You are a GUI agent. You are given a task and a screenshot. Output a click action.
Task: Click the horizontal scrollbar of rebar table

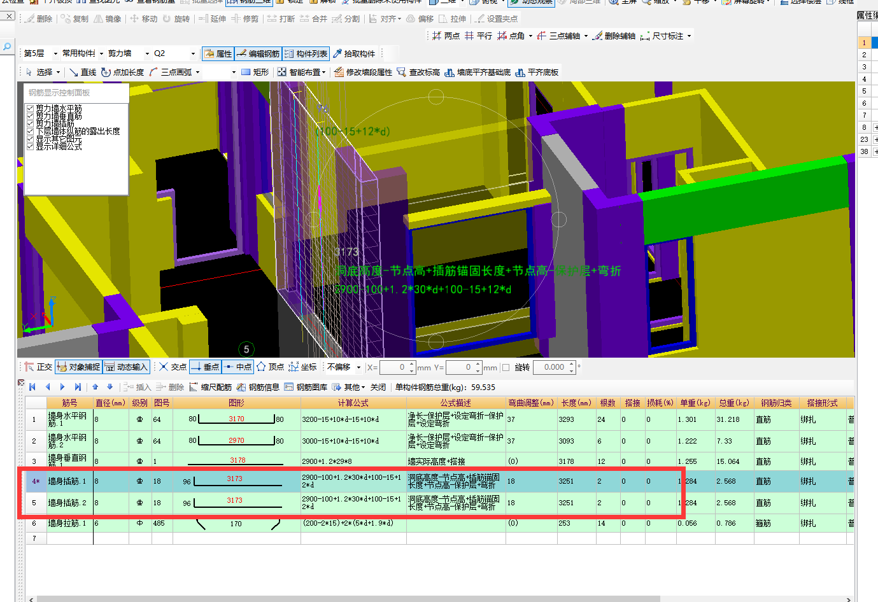pyautogui.click(x=347, y=599)
